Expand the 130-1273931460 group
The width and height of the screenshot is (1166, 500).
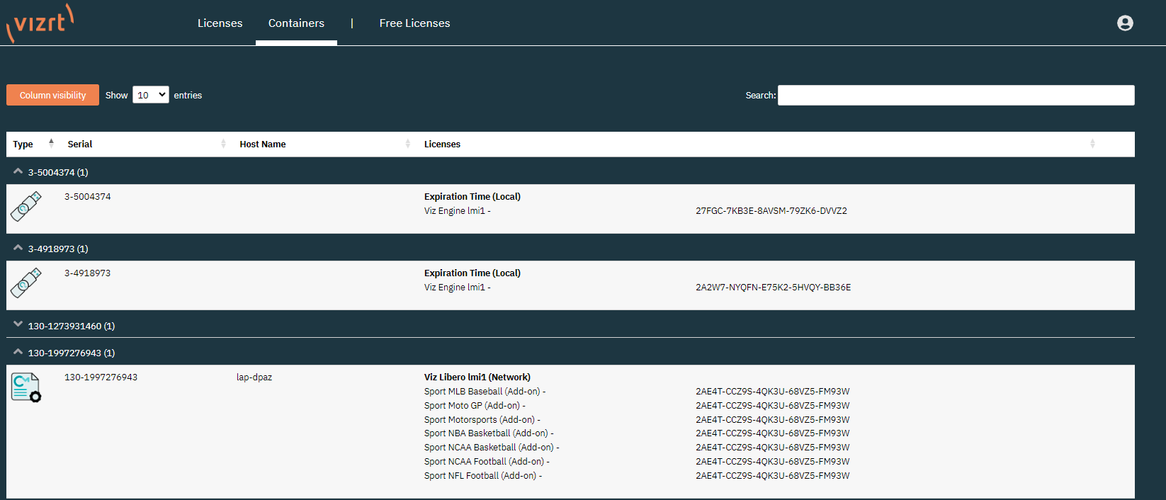(18, 325)
